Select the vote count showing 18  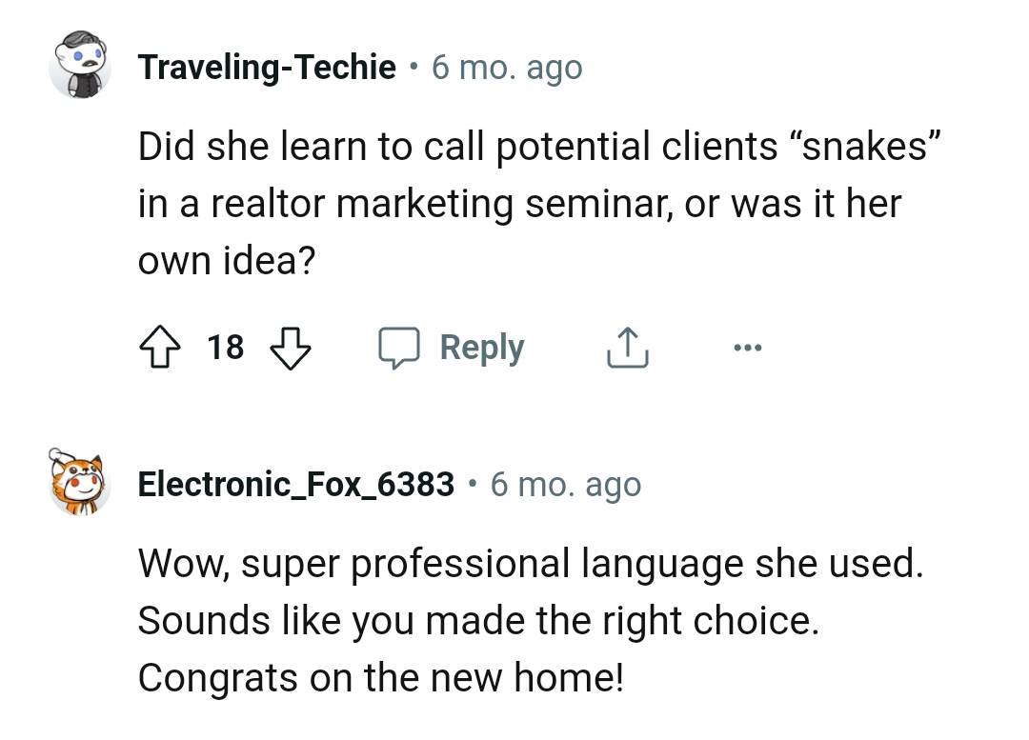[225, 347]
